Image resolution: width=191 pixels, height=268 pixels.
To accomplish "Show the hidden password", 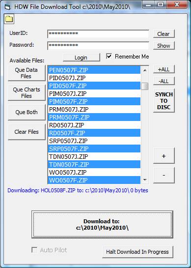I will pos(164,46).
